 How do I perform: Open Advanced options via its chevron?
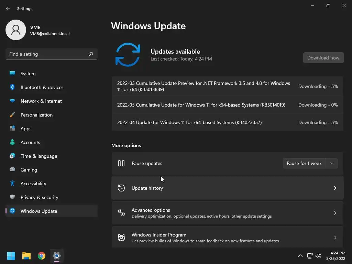coord(335,212)
